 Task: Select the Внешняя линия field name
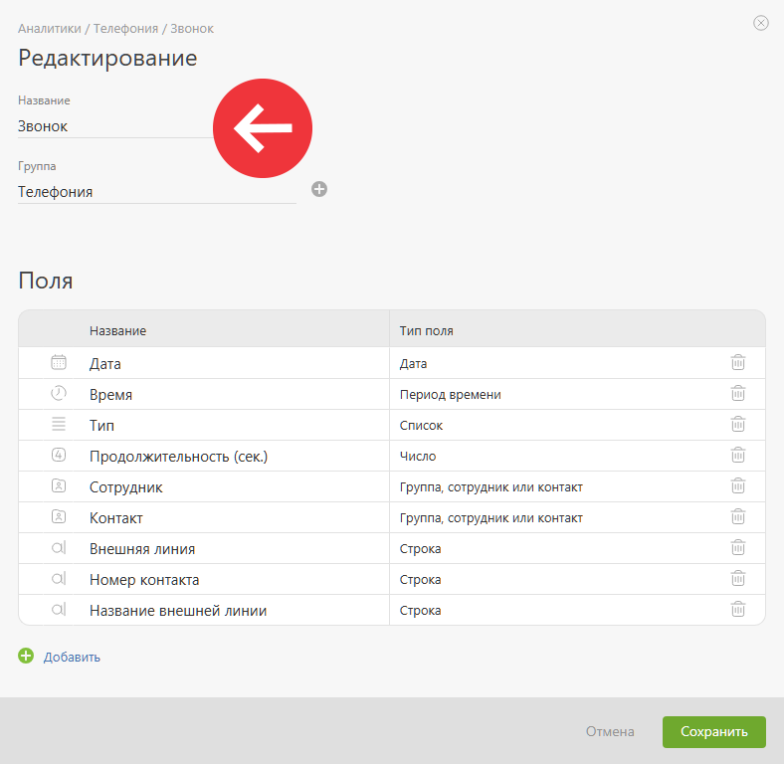point(142,549)
